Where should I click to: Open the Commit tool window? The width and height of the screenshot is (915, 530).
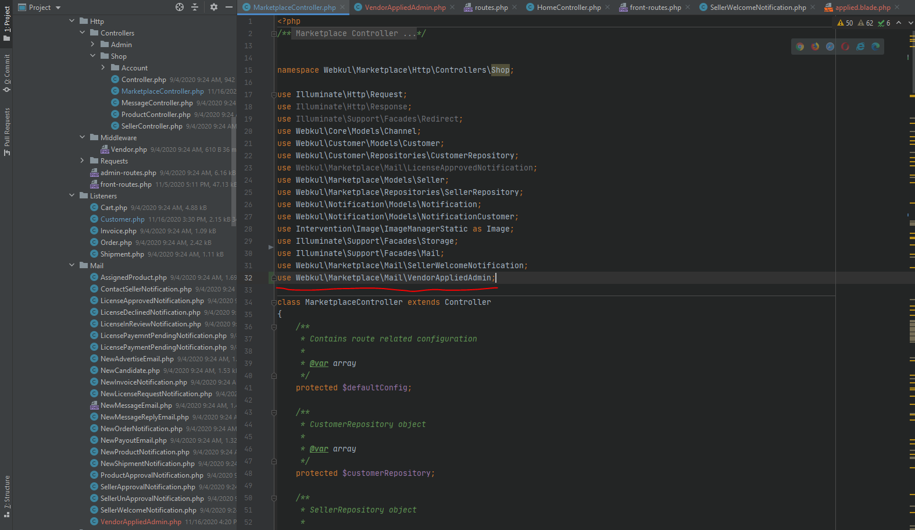[7, 73]
